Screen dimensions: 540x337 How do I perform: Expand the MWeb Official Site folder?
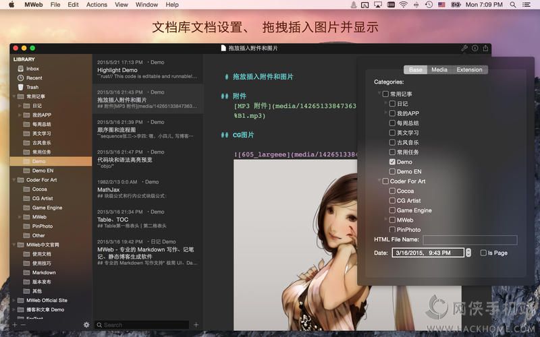14,300
